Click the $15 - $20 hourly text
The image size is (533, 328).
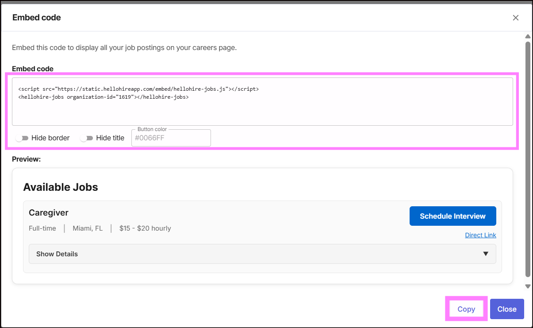(145, 228)
